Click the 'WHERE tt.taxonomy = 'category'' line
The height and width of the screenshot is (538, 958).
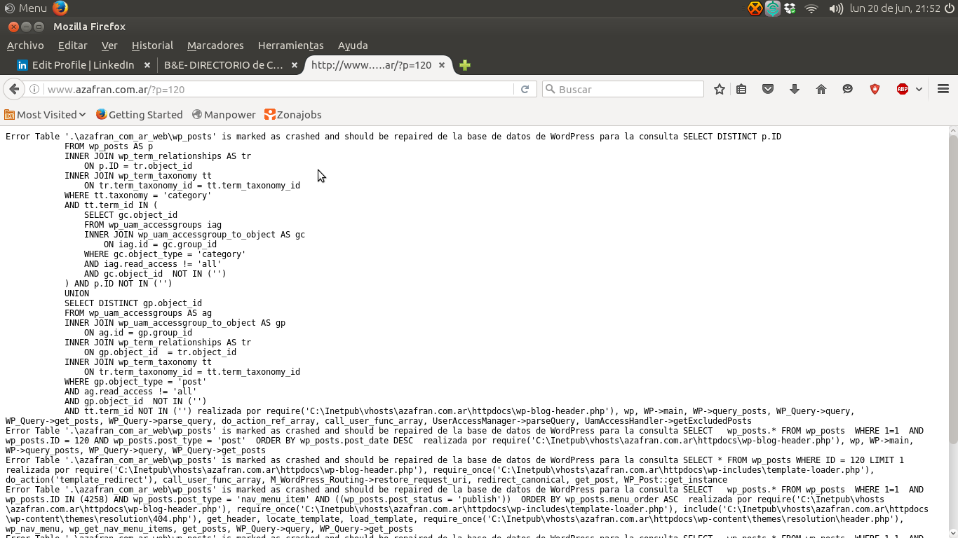[138, 195]
